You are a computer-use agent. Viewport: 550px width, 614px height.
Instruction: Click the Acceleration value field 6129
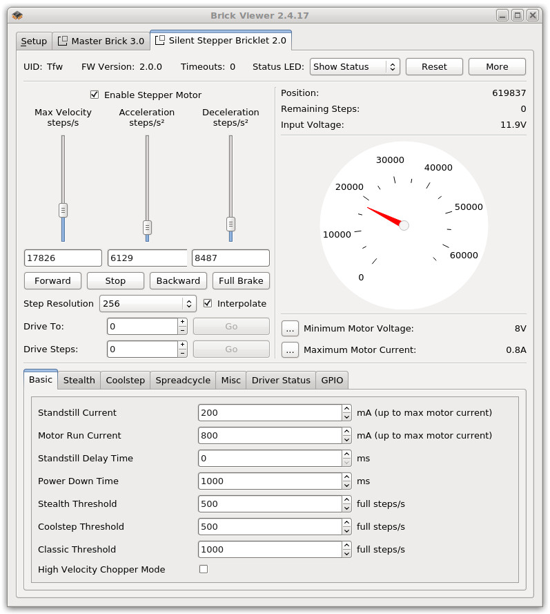tap(147, 258)
